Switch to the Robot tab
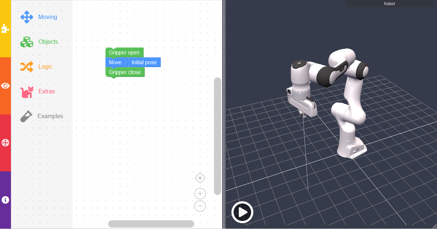 pos(389,4)
